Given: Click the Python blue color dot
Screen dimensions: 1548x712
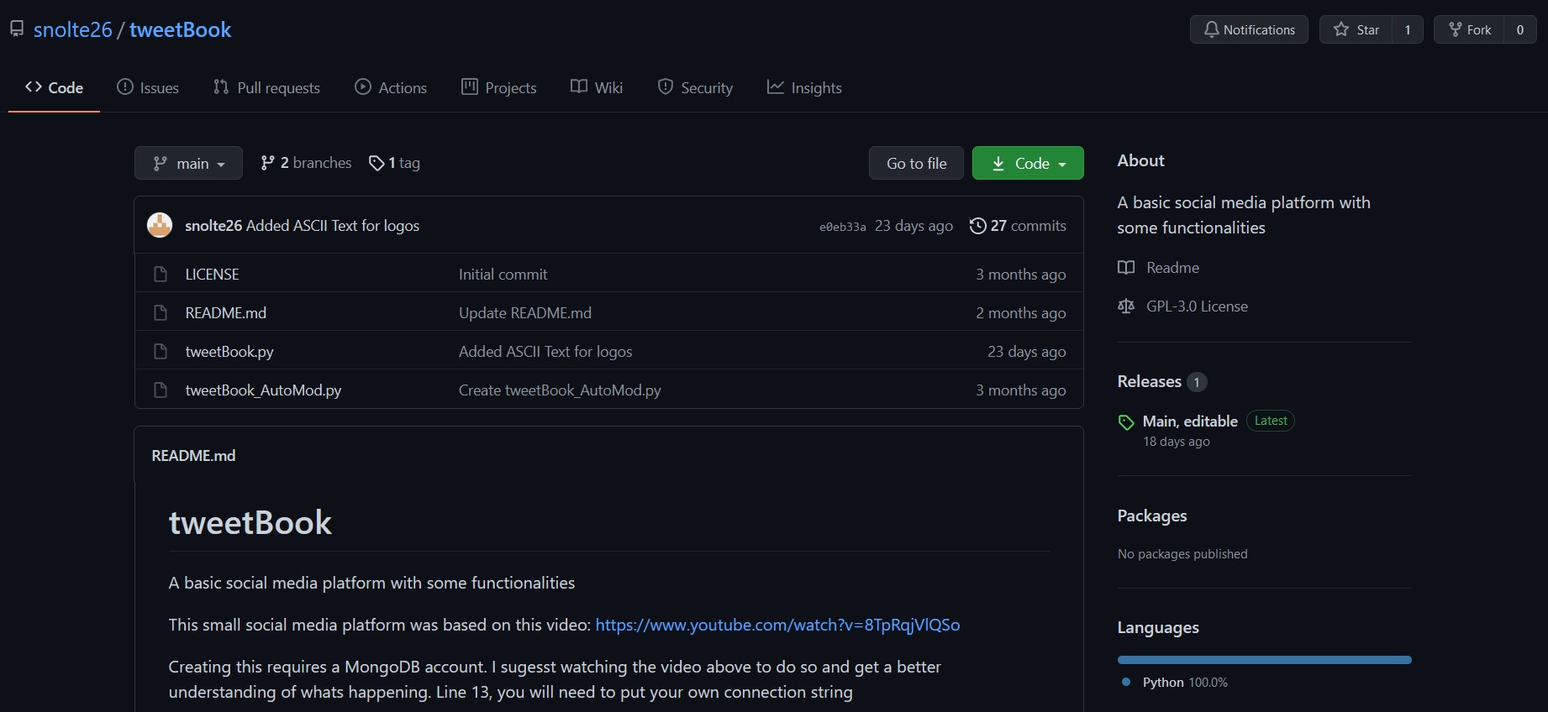Looking at the screenshot, I should (1126, 682).
